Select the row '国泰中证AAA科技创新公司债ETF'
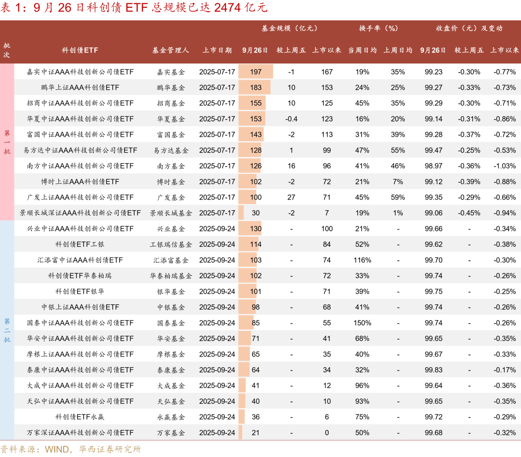The image size is (521, 457). point(267,323)
